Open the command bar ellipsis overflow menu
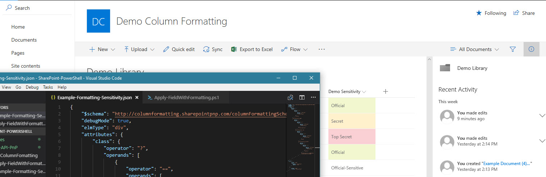The height and width of the screenshot is (177, 546). pos(322,49)
